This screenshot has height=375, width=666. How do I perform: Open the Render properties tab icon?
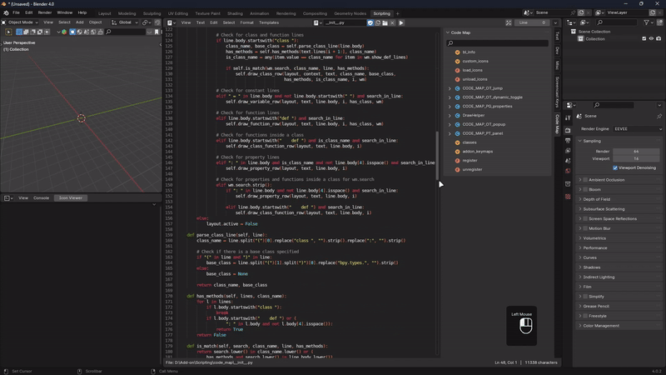coord(568,130)
